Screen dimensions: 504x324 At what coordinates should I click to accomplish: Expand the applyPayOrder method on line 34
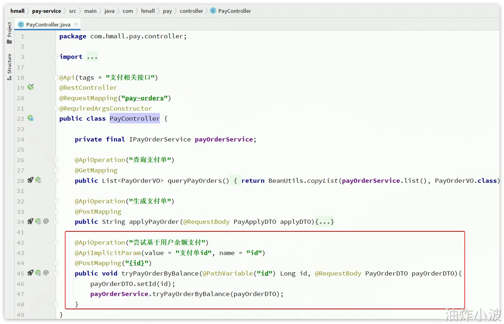(x=56, y=222)
